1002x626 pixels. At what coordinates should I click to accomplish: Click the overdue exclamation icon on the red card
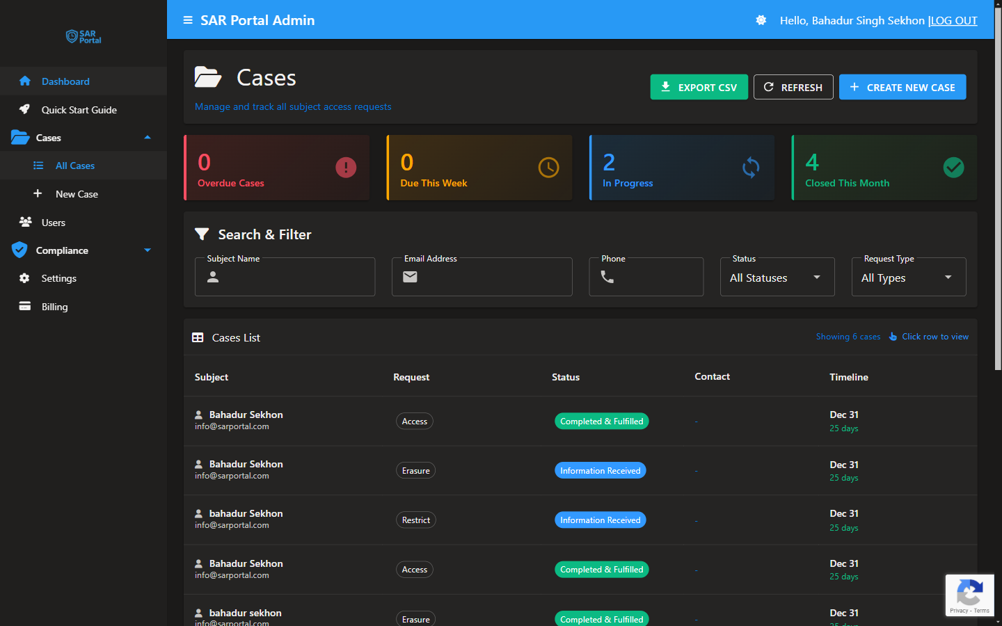[346, 168]
